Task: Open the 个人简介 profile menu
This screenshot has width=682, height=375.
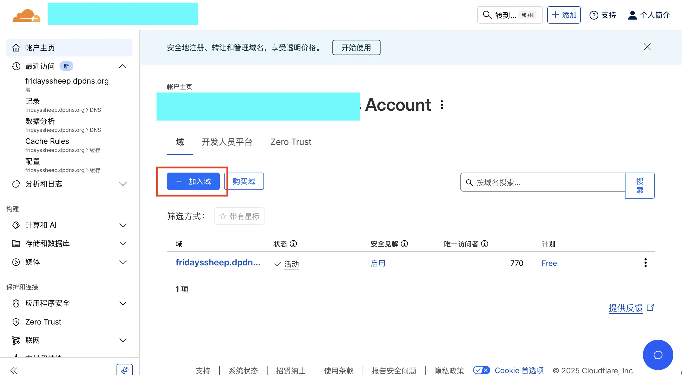Action: coord(649,15)
